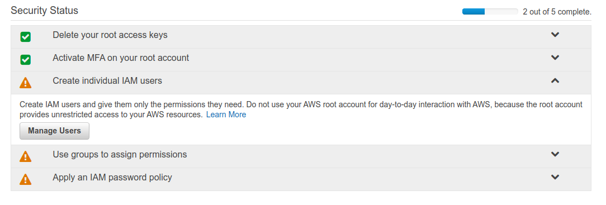Expand the Activate MFA section with its chevron

[x=555, y=58]
